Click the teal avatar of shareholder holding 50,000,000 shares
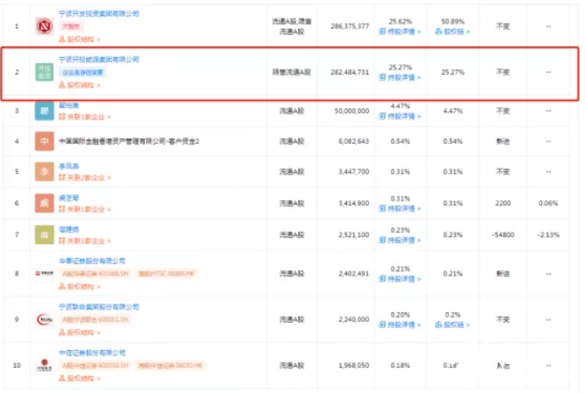 [x=45, y=111]
